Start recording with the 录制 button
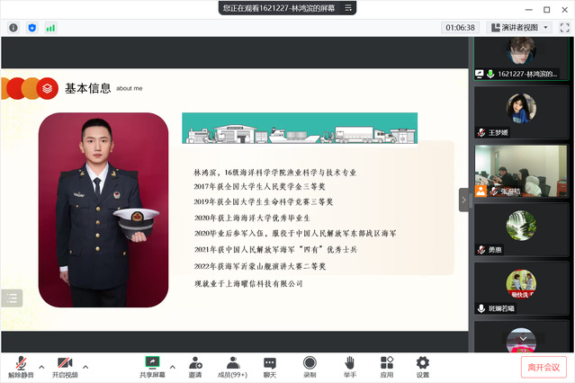The image size is (575, 383). coord(310,366)
